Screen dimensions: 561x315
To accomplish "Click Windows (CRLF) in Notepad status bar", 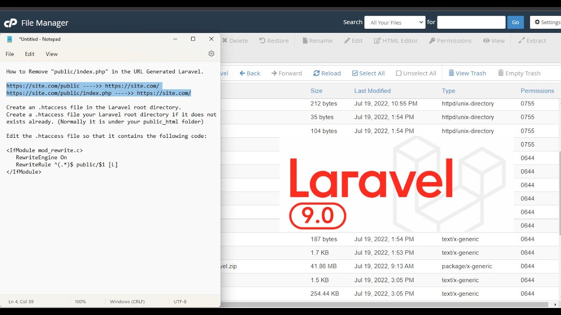I will coord(127,301).
